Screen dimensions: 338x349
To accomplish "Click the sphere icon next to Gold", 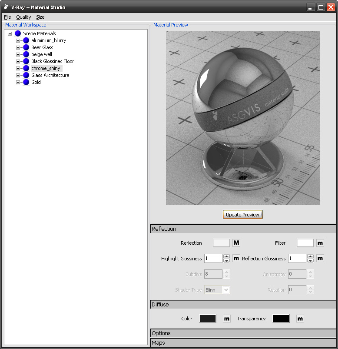I will coord(26,82).
